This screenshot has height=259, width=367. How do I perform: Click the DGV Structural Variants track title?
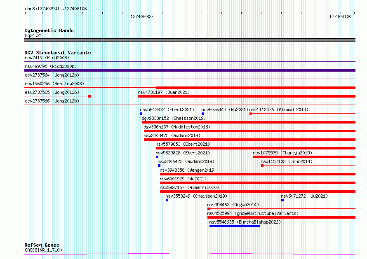tap(58, 53)
